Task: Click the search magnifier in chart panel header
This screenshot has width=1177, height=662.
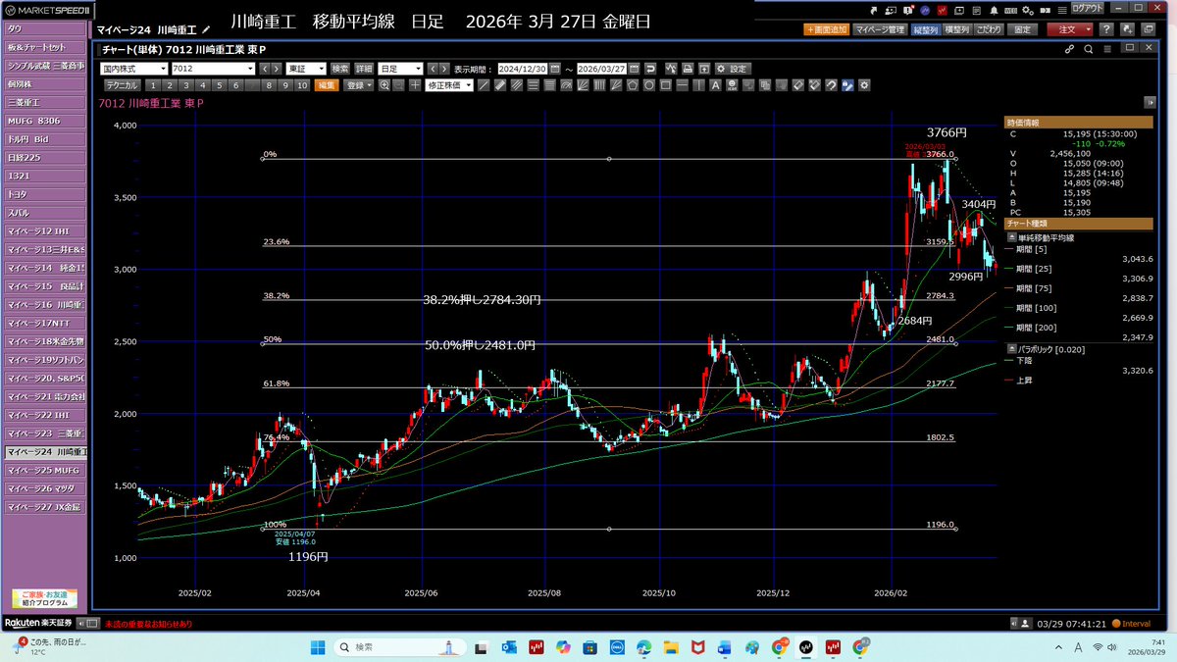Action: point(1089,48)
